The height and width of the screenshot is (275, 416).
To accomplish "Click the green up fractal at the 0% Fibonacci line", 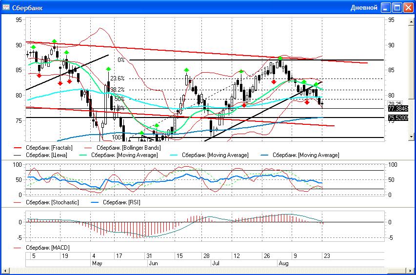I will click(x=280, y=58).
